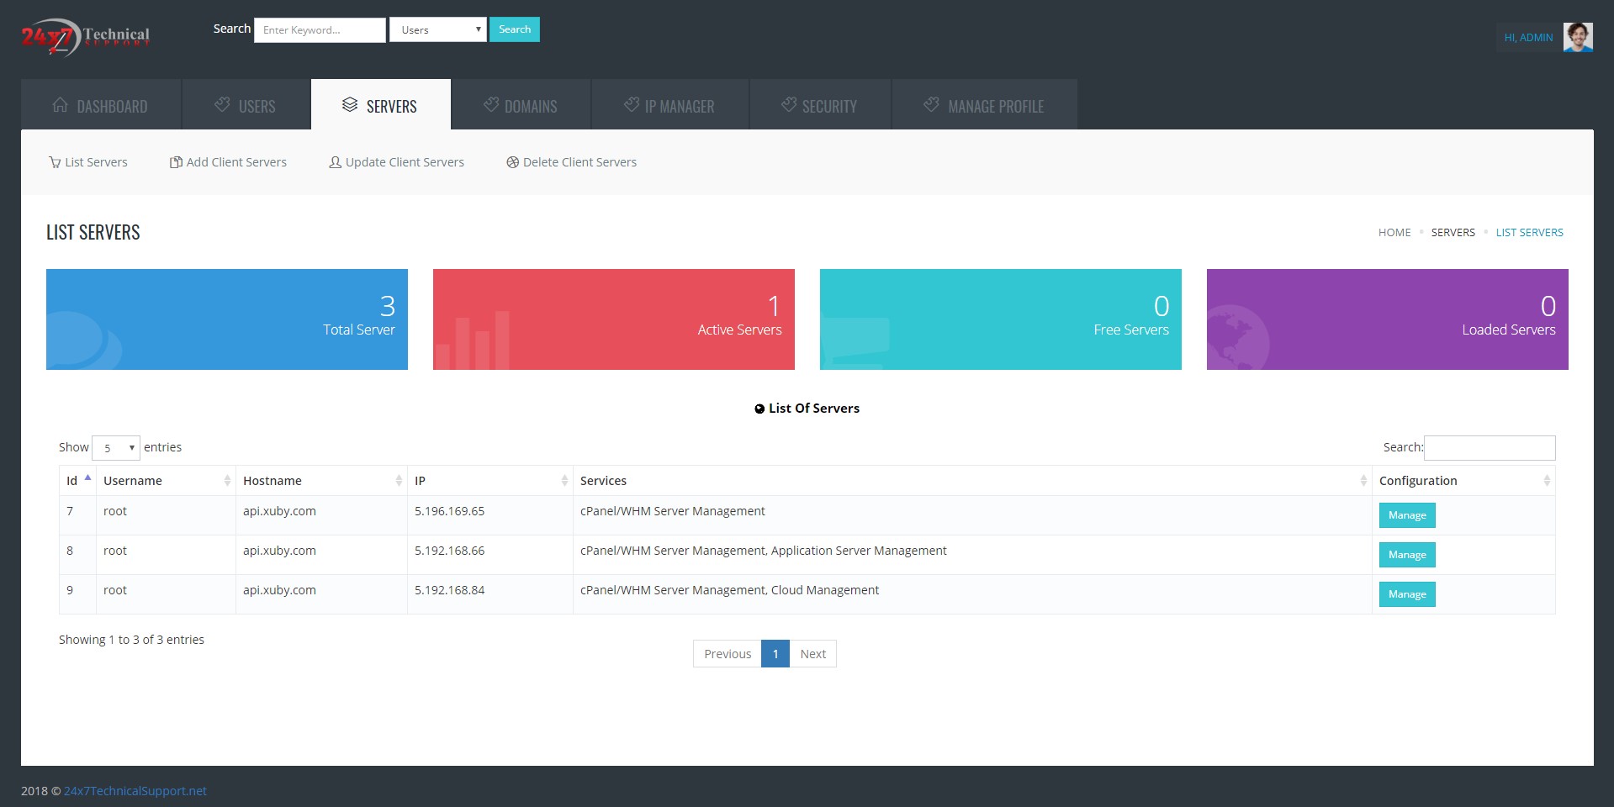Click the Servers stack icon
1614x807 pixels.
point(350,105)
